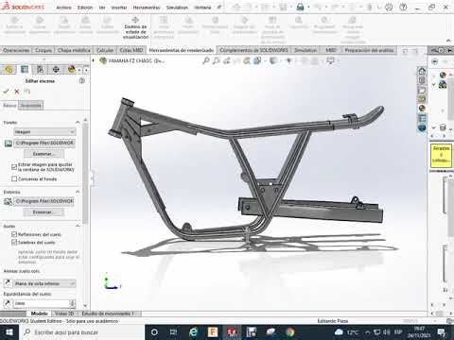Click the Zoom to fit magnifier icon

(206, 60)
